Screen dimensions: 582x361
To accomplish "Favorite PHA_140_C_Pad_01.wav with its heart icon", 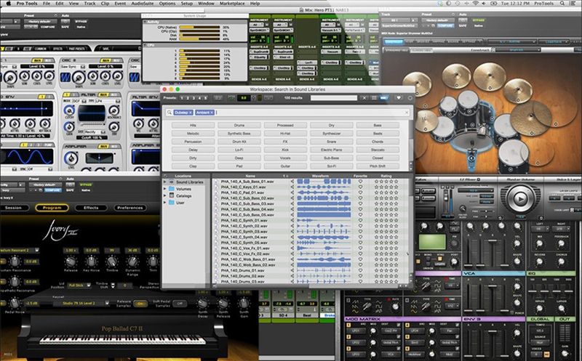I will tap(359, 193).
